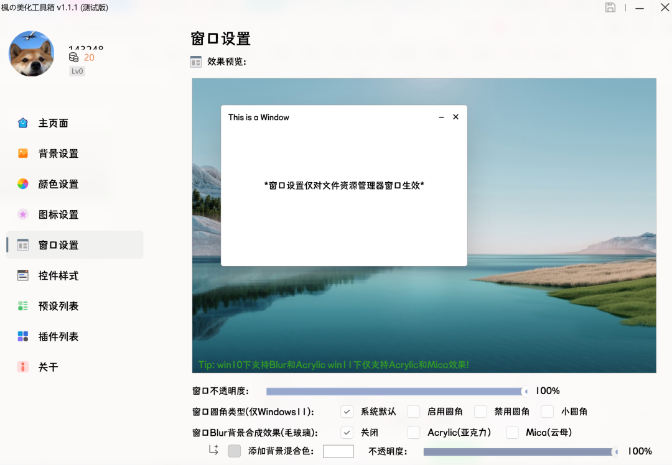Click the 颜色设置 color wheel icon

tap(23, 183)
